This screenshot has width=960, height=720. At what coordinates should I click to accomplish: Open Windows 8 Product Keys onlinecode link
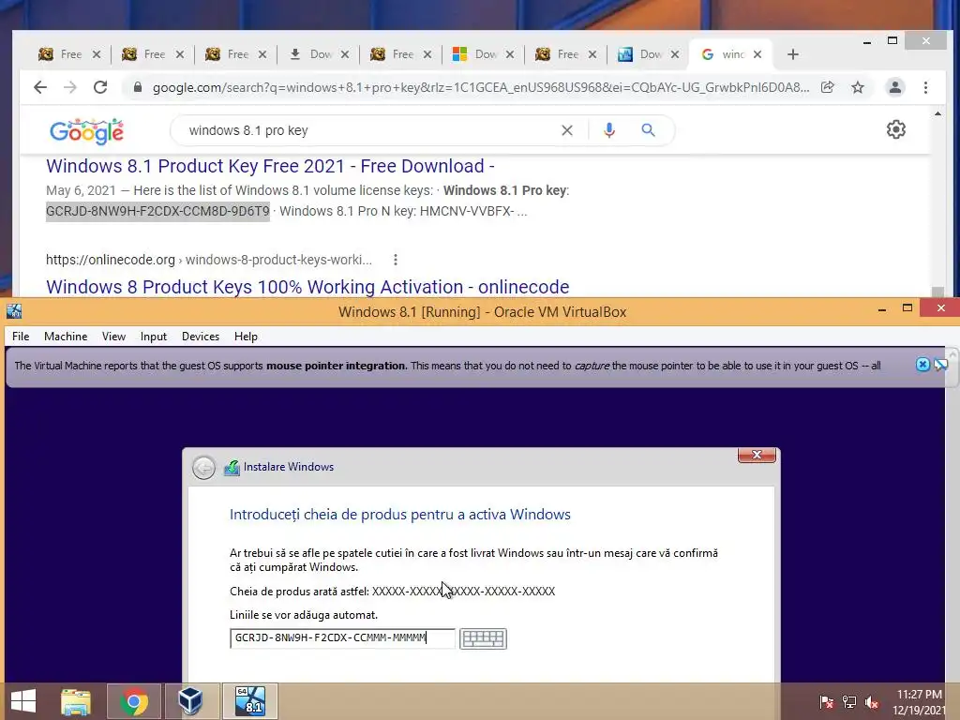pyautogui.click(x=307, y=287)
